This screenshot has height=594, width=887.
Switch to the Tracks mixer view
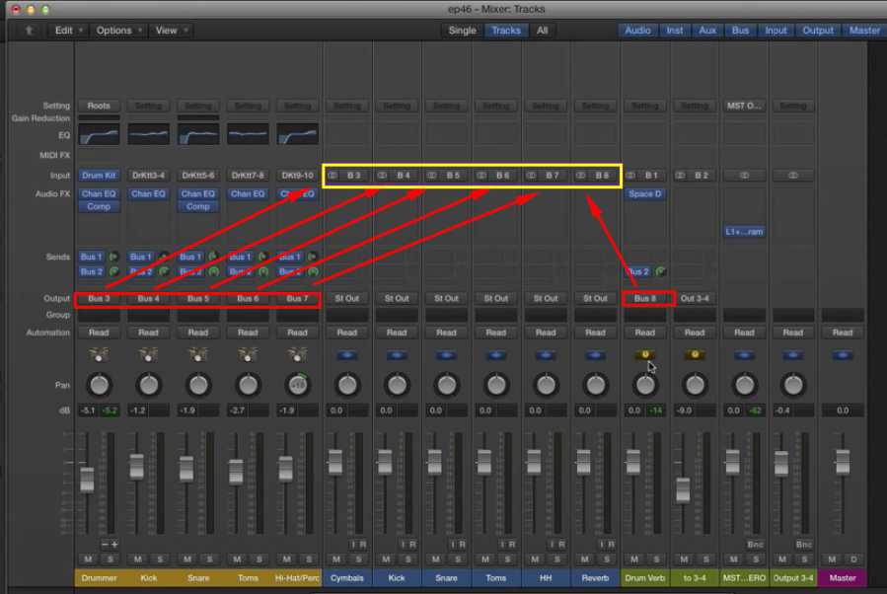point(506,31)
